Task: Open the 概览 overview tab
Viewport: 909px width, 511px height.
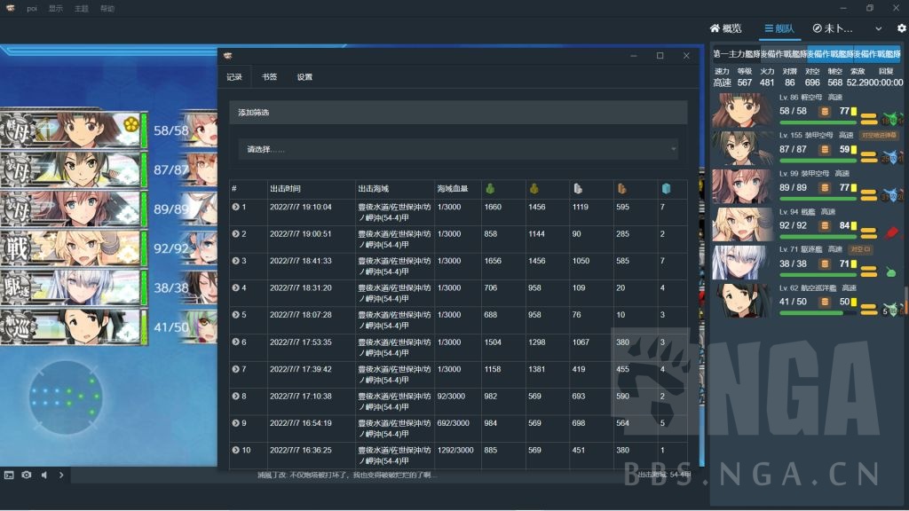Action: (725, 28)
